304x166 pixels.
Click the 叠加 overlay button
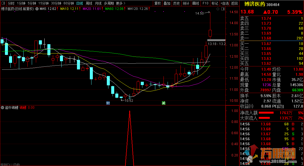point(167,3)
